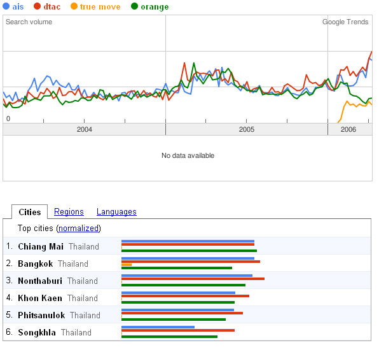Select the Cities tab

tap(30, 212)
